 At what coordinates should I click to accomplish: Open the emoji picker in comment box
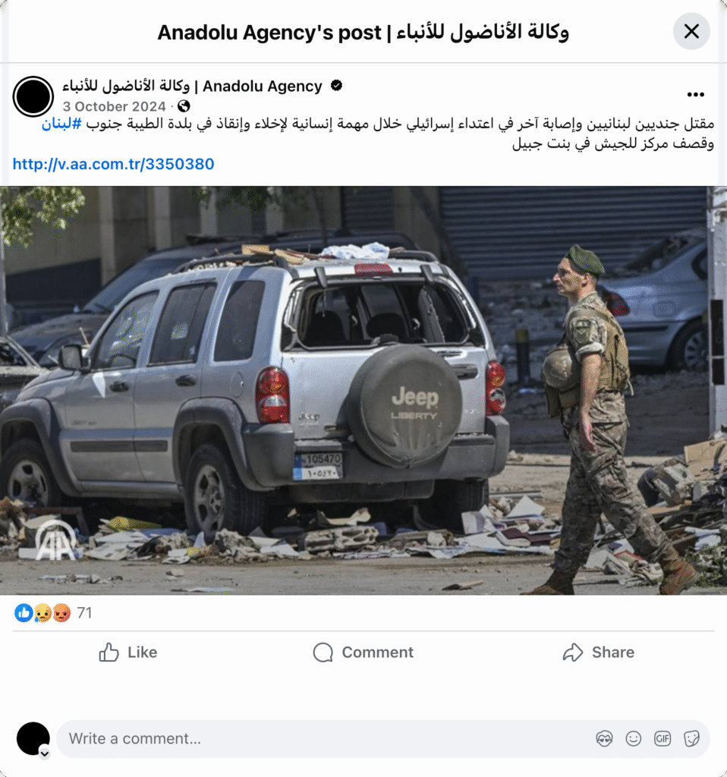634,739
